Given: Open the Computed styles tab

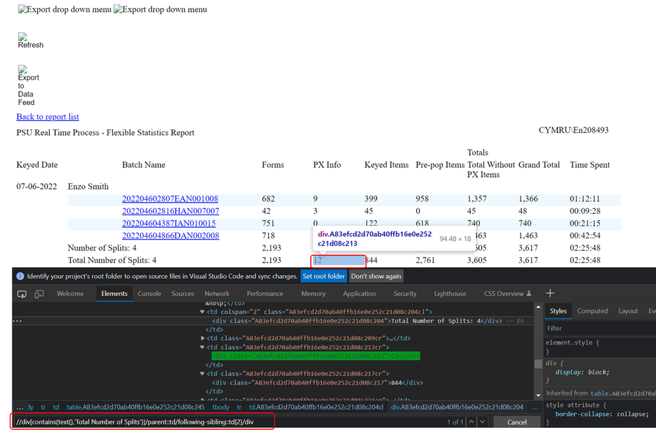Looking at the screenshot, I should click(592, 311).
